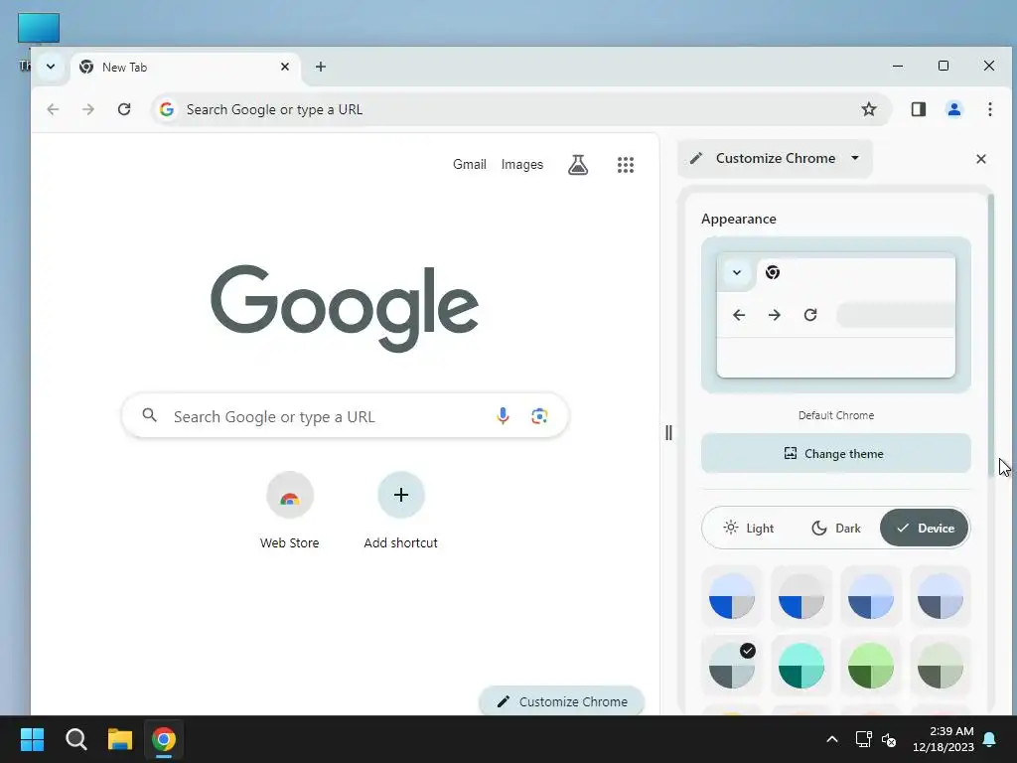The height and width of the screenshot is (763, 1017).
Task: Click the side panel resize handle
Action: coord(668,433)
